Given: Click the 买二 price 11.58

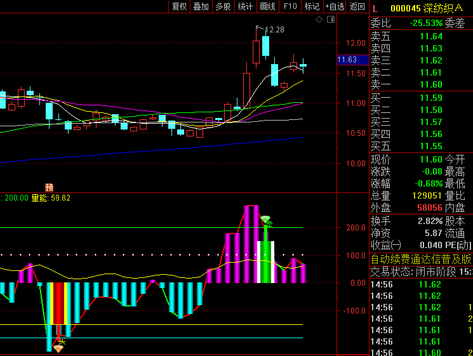Looking at the screenshot, I should coord(430,110).
